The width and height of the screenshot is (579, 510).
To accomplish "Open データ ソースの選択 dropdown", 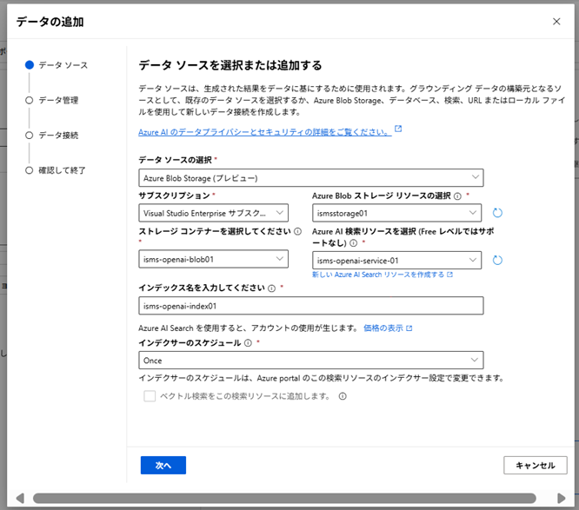I will click(310, 178).
